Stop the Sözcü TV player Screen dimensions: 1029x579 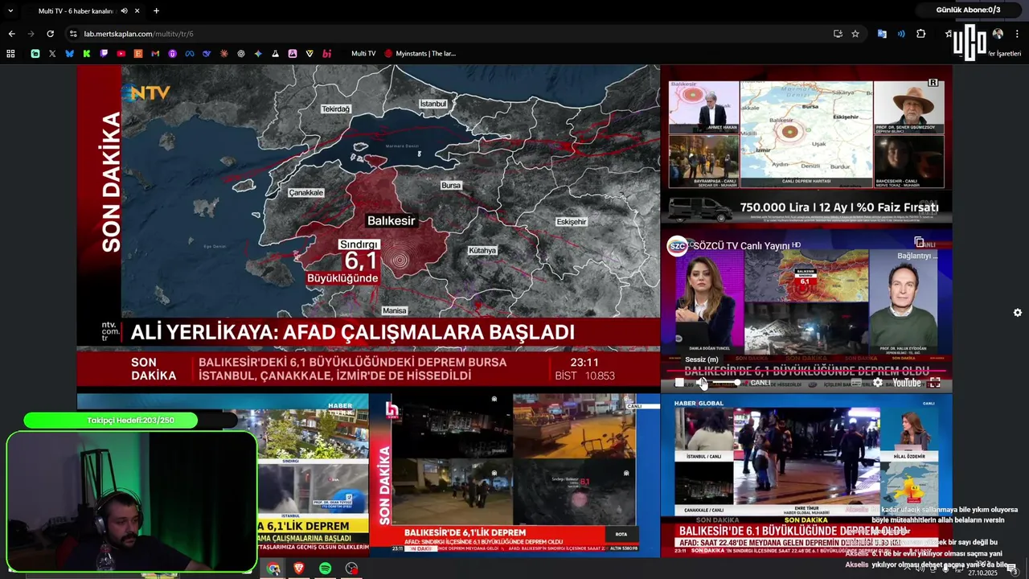[x=679, y=383]
